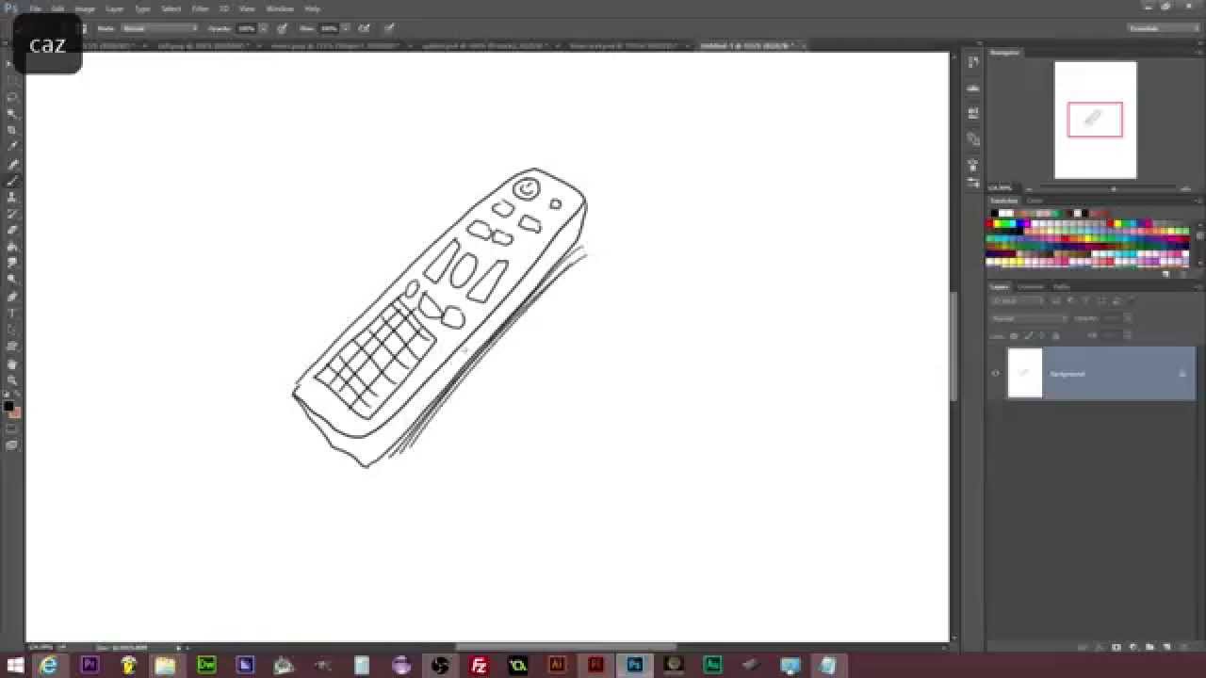Toggle airbrush mode in options bar

pyautogui.click(x=364, y=28)
